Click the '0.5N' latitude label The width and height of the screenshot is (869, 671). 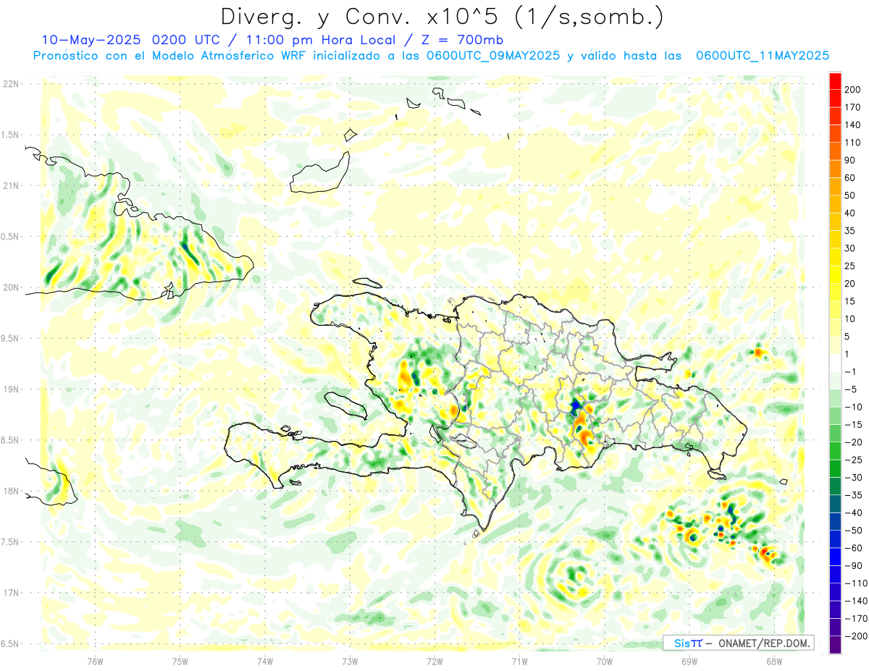[x=9, y=237]
